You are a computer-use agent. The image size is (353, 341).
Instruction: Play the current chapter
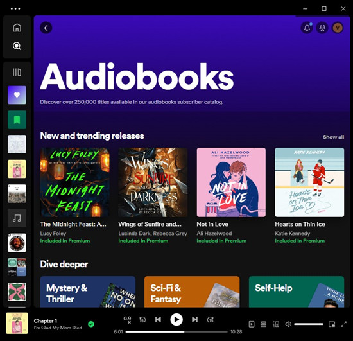click(176, 320)
